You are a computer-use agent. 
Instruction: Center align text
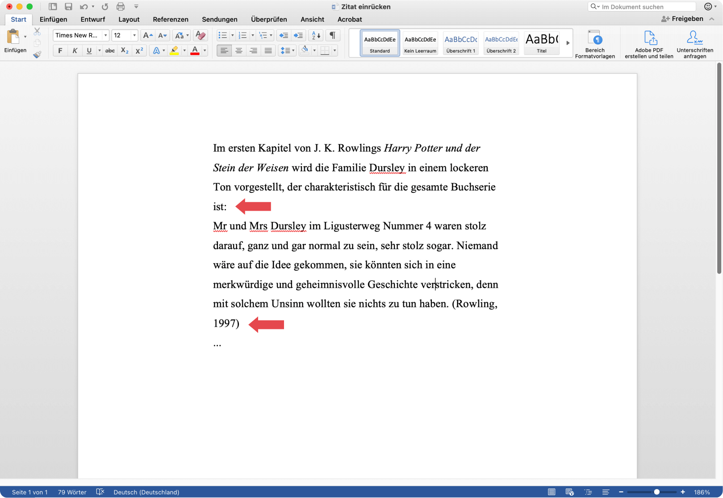239,50
